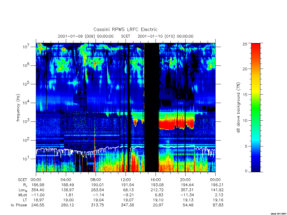Click the SCET time label 08:00

[x=96, y=180]
